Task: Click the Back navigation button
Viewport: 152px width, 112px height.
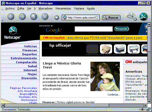Action: 11,17
